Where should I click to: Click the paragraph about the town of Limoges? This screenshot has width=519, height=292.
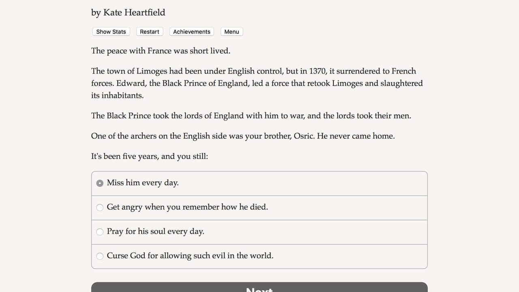(257, 83)
